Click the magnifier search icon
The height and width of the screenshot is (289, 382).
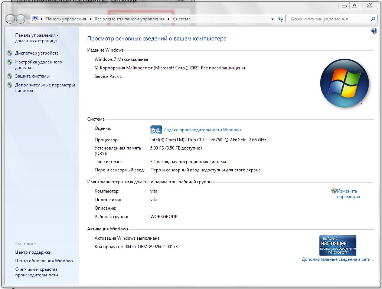(373, 19)
